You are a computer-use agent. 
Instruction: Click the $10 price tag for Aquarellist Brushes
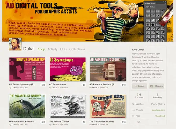pos(43,122)
